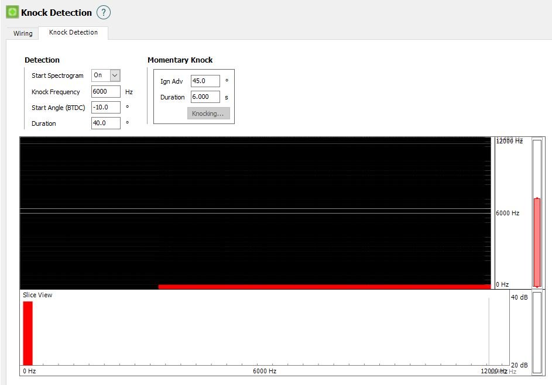Click the red spectrogram range slider

[537, 243]
